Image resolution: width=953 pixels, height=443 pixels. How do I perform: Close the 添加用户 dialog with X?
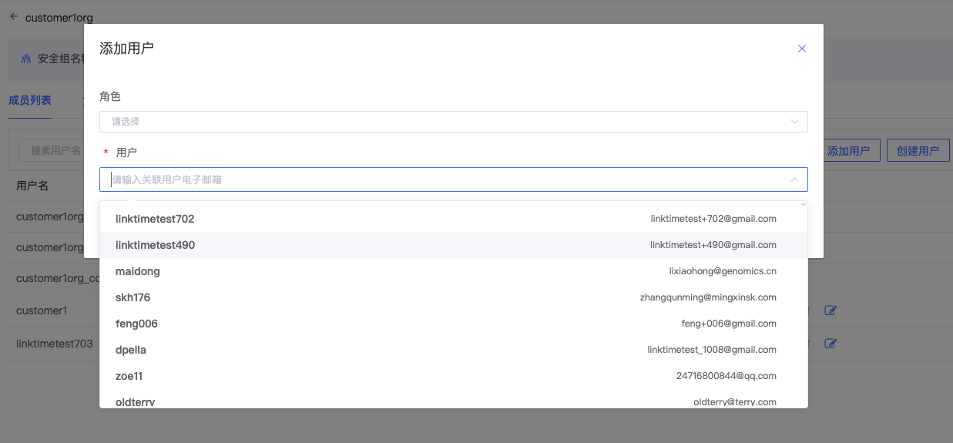801,49
